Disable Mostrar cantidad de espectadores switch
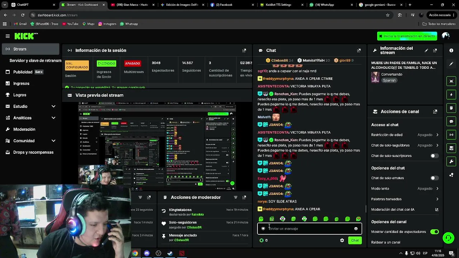459x258 pixels. pyautogui.click(x=434, y=232)
